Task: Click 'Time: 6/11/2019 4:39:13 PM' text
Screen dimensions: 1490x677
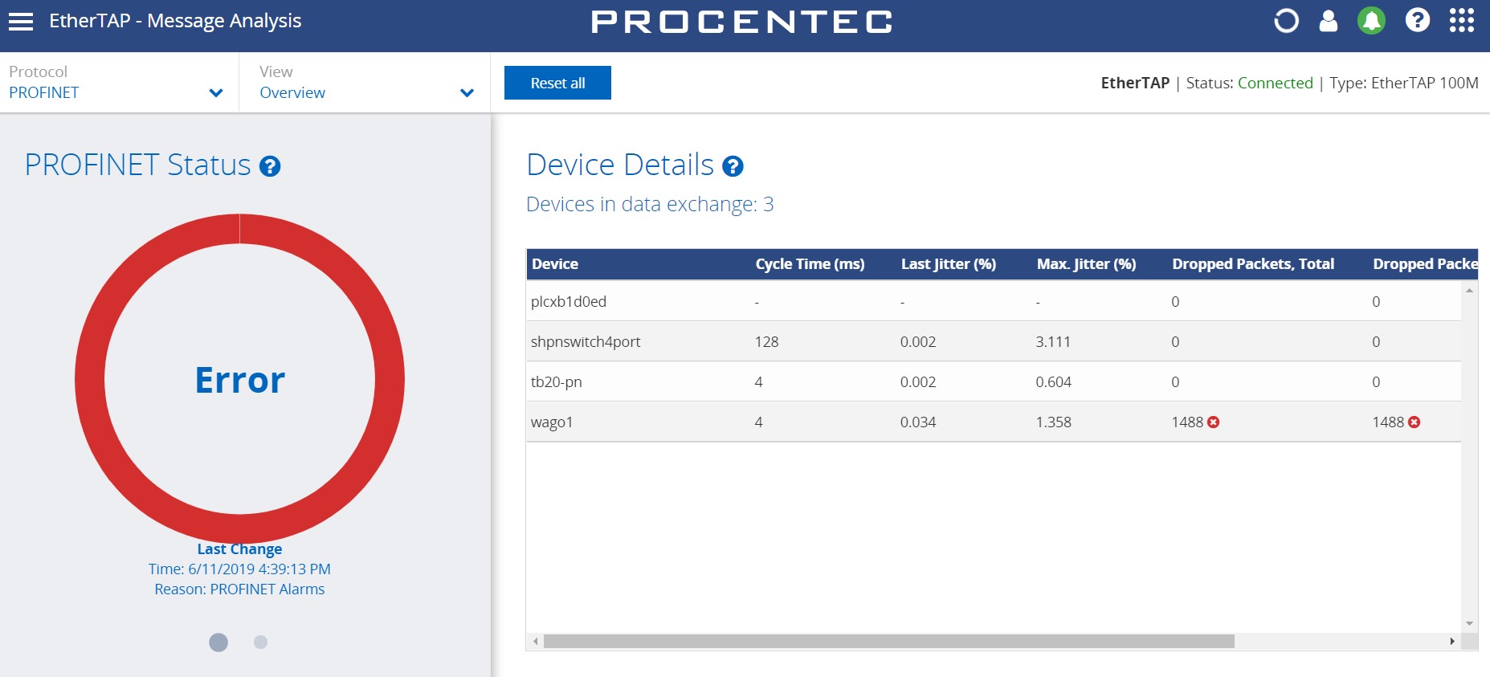Action: click(239, 569)
